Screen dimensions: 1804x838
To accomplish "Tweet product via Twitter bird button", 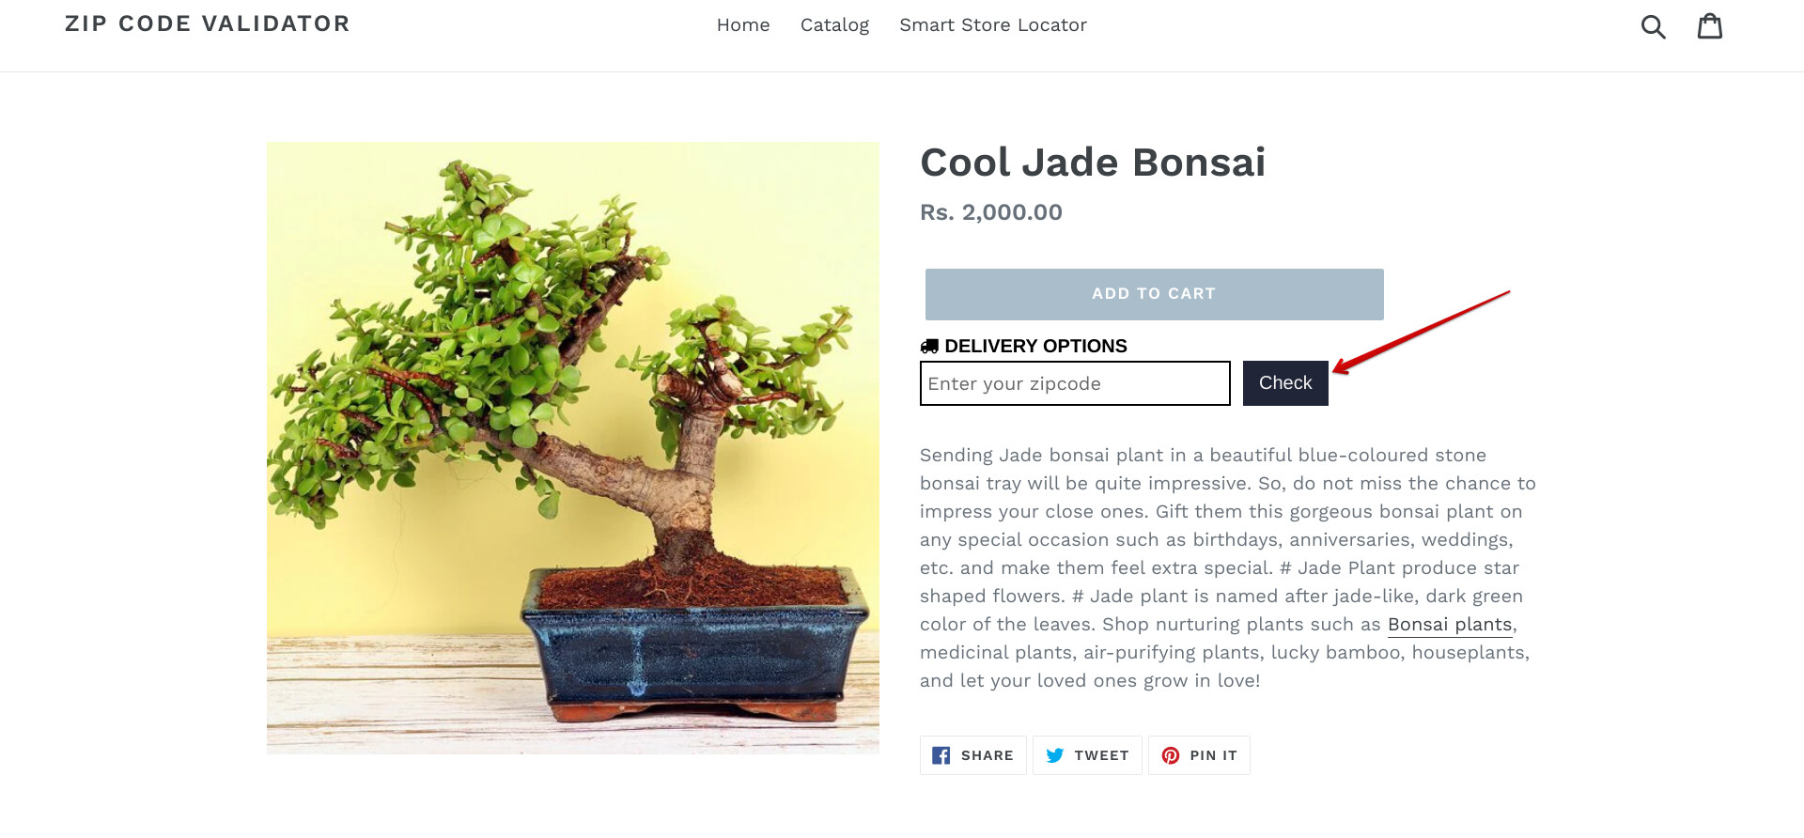I will (x=1087, y=755).
